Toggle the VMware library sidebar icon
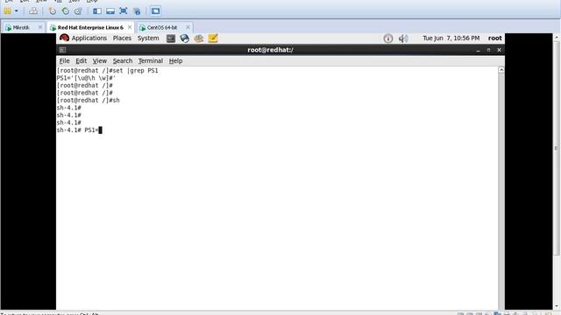 click(x=97, y=11)
